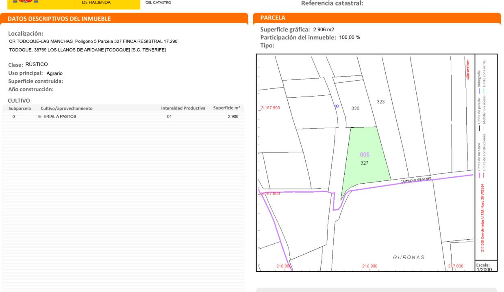Click the 'Referencia catastral:' label
The image size is (504, 292).
332,3
